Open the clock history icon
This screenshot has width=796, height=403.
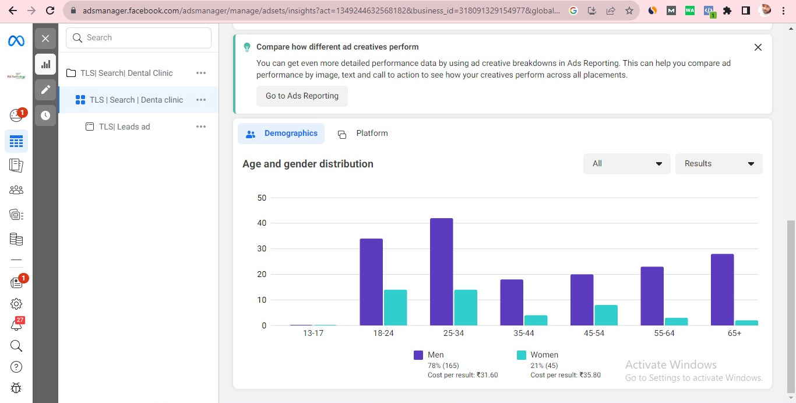[45, 115]
